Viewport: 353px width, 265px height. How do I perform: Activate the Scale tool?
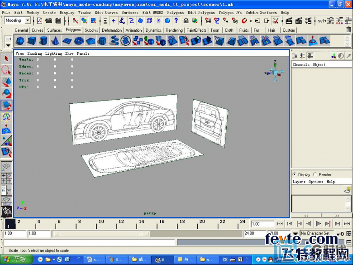[x=6, y=106]
